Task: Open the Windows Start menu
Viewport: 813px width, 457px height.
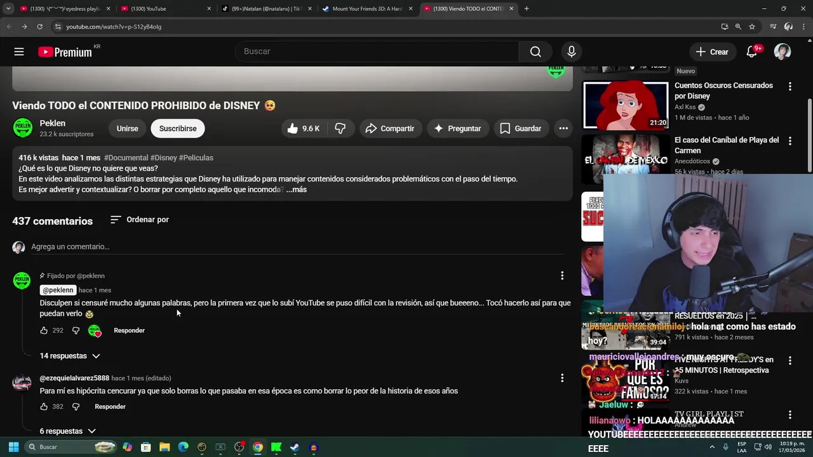Action: pyautogui.click(x=13, y=447)
